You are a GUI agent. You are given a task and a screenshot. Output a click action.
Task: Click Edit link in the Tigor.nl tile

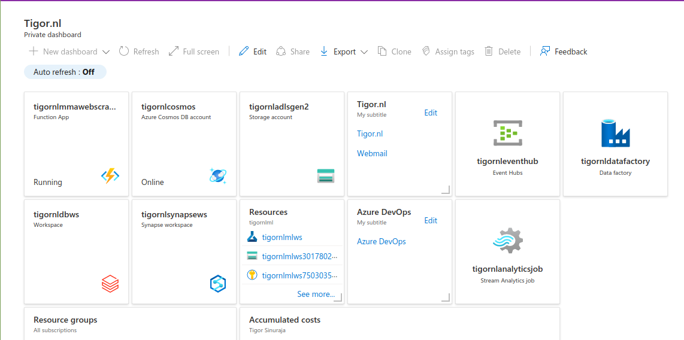431,113
